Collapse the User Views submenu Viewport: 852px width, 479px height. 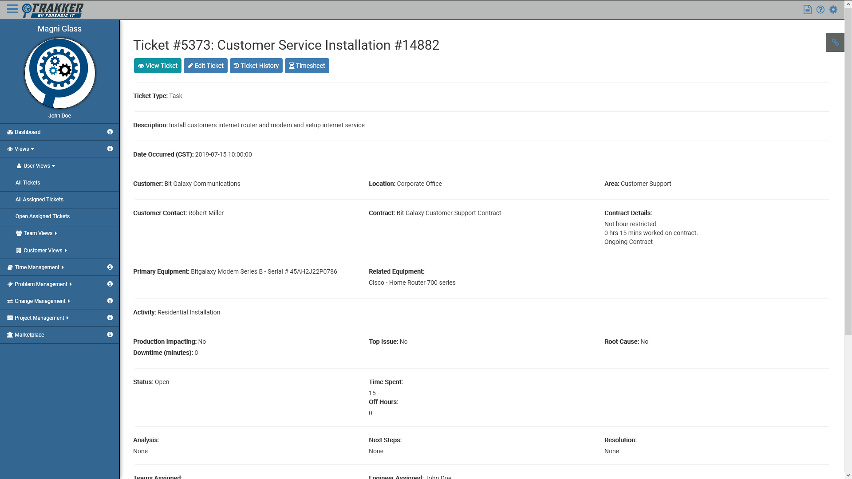click(39, 166)
